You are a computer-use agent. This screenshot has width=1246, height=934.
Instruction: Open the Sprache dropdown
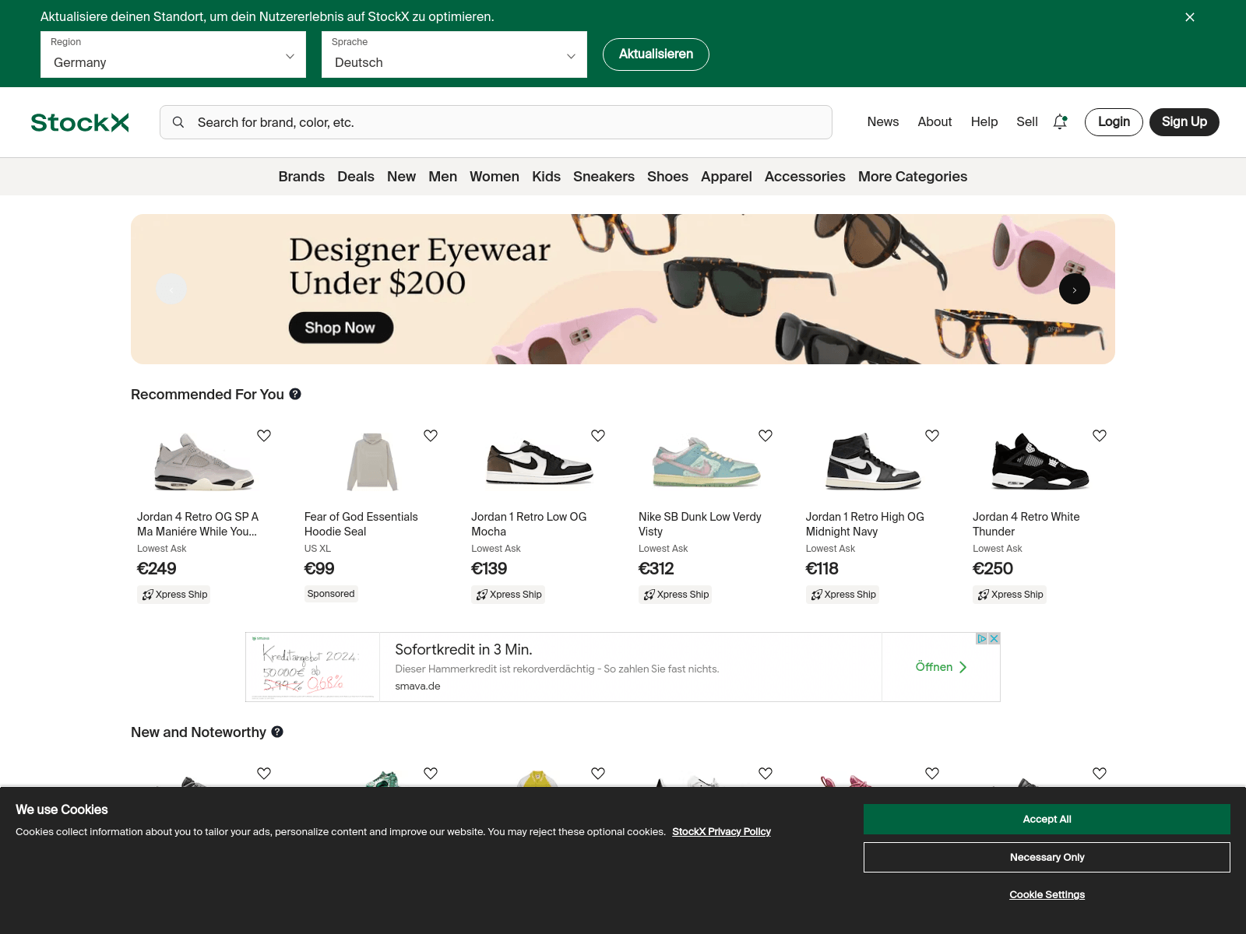pos(454,54)
